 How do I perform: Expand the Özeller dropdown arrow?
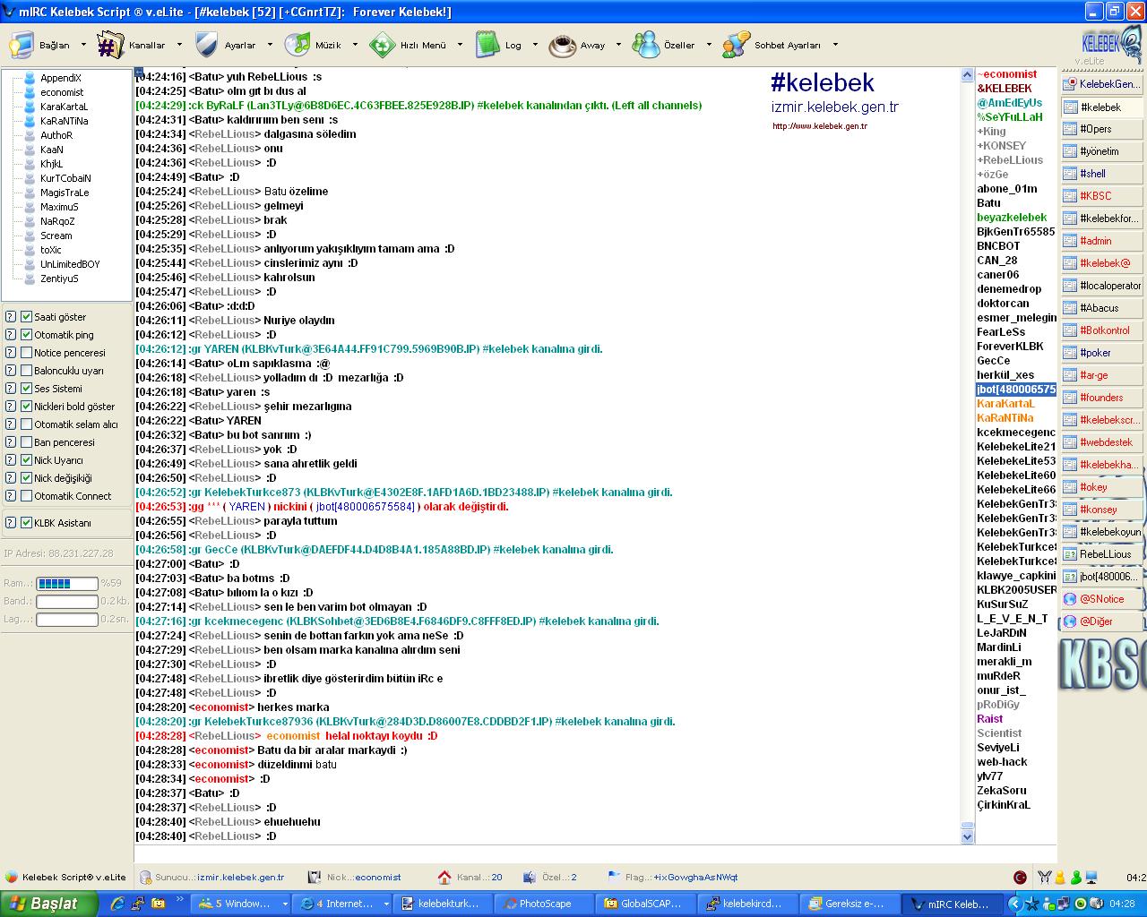tap(709, 45)
